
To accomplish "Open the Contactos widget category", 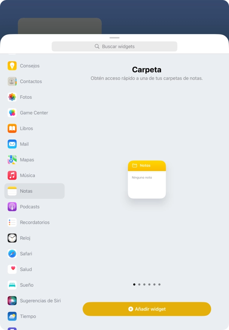I will point(34,82).
